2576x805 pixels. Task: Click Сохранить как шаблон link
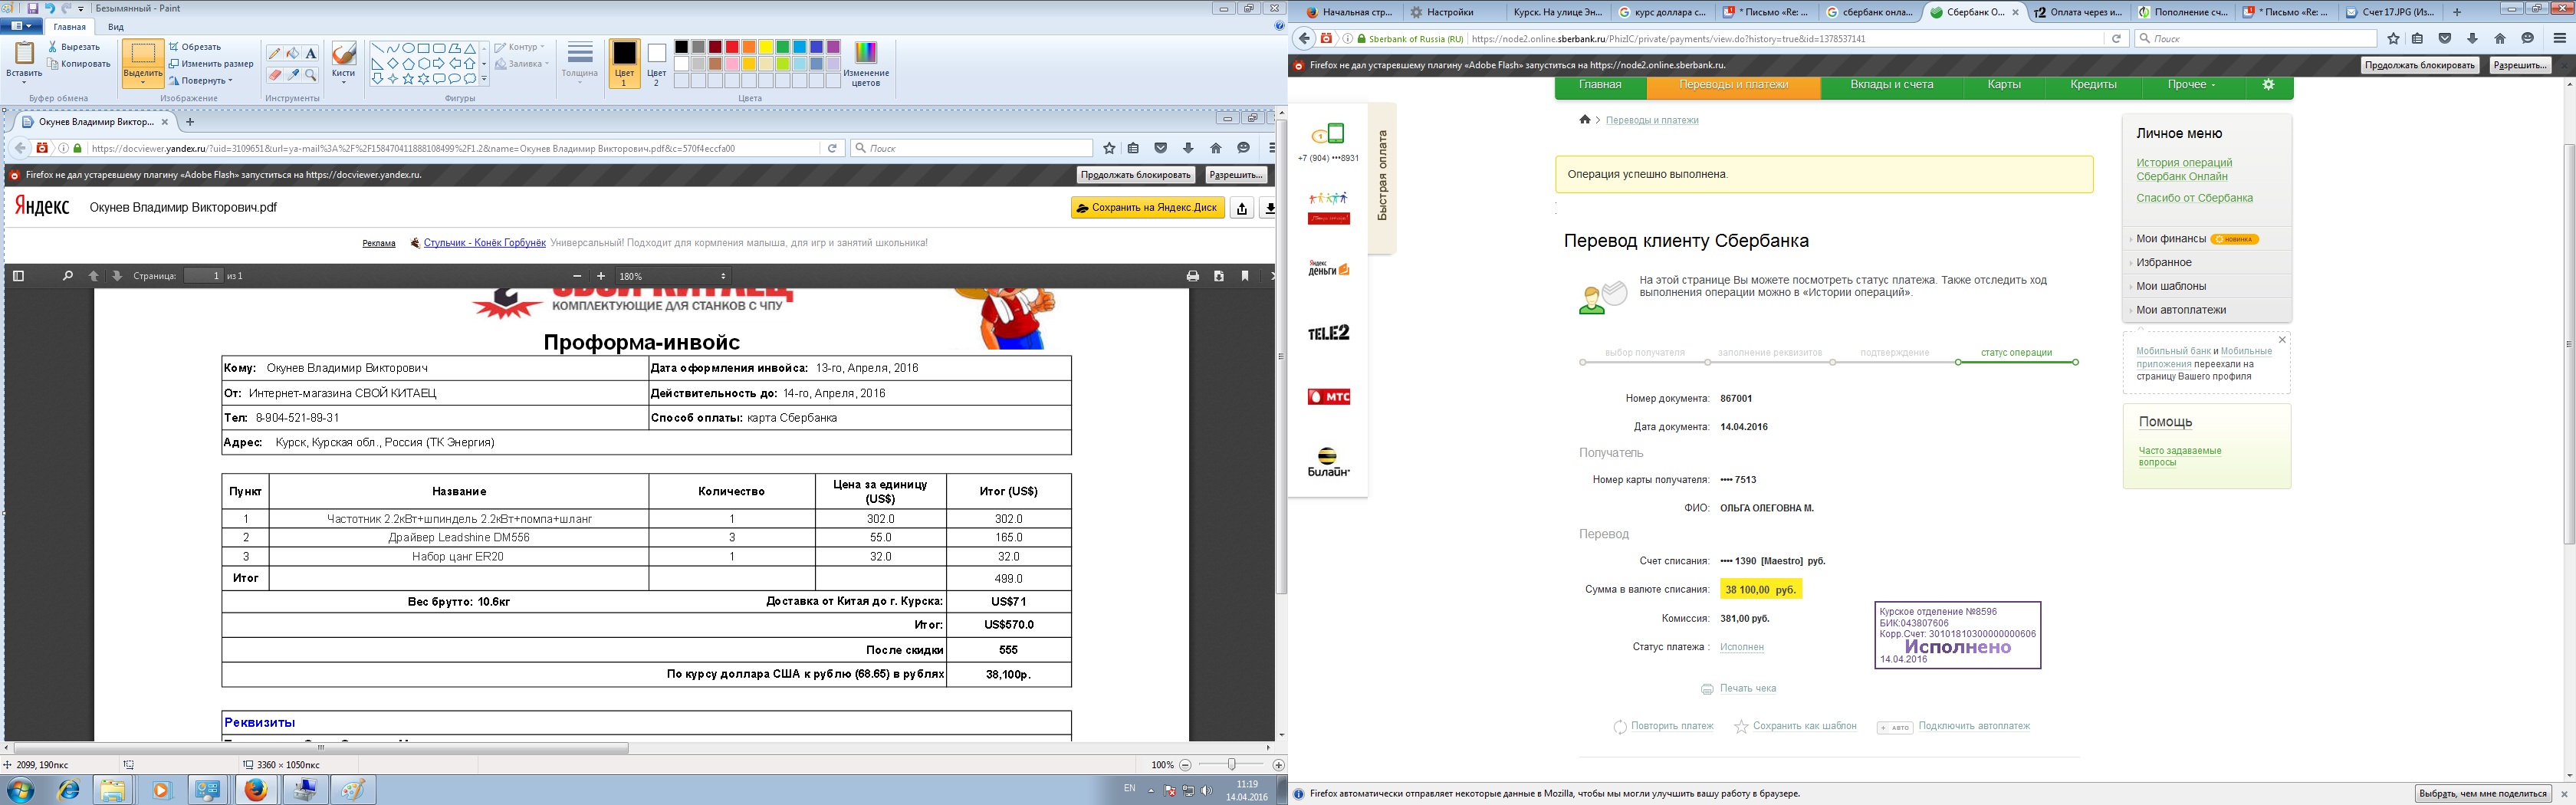[1804, 726]
